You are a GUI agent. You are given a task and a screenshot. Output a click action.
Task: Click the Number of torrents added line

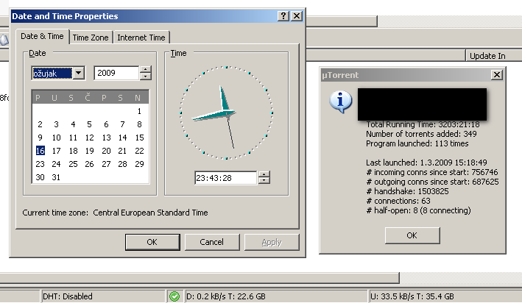421,134
